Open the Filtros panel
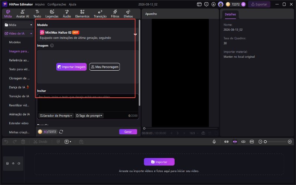The width and height of the screenshot is (296, 185). click(115, 14)
